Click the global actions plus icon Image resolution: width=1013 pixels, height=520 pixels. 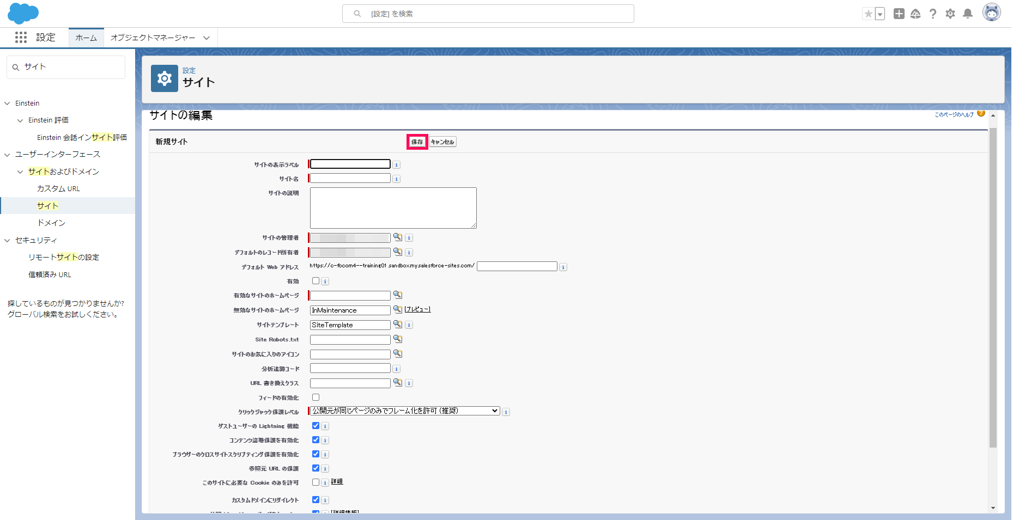click(x=899, y=14)
